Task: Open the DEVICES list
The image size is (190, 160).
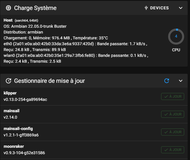Action: [157, 8]
